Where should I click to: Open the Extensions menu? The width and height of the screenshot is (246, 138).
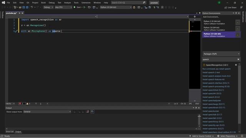click(x=86, y=3)
